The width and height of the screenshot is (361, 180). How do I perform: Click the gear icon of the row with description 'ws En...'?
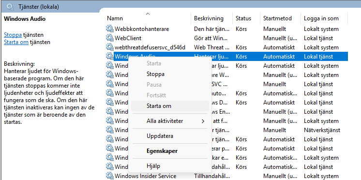(109, 112)
